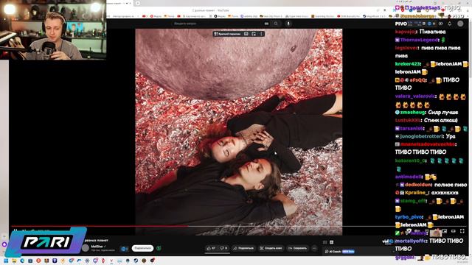Viewport: 472px width, 265px height.
Task: Open a new browser tab with plus button
Action: [x=138, y=3]
